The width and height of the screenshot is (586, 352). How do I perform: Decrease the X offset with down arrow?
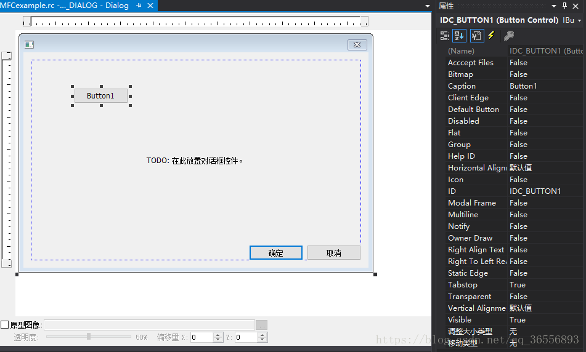(218, 340)
